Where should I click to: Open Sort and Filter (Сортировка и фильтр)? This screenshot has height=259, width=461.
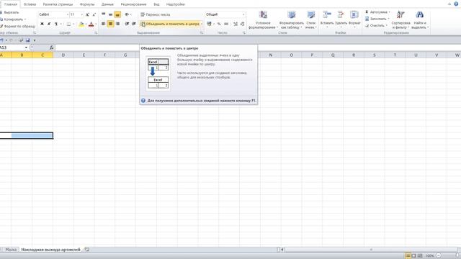pos(400,19)
